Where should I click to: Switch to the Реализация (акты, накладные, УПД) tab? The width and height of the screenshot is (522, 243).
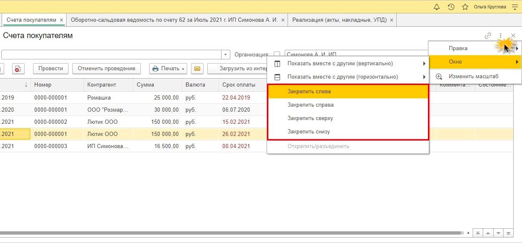[x=339, y=20]
